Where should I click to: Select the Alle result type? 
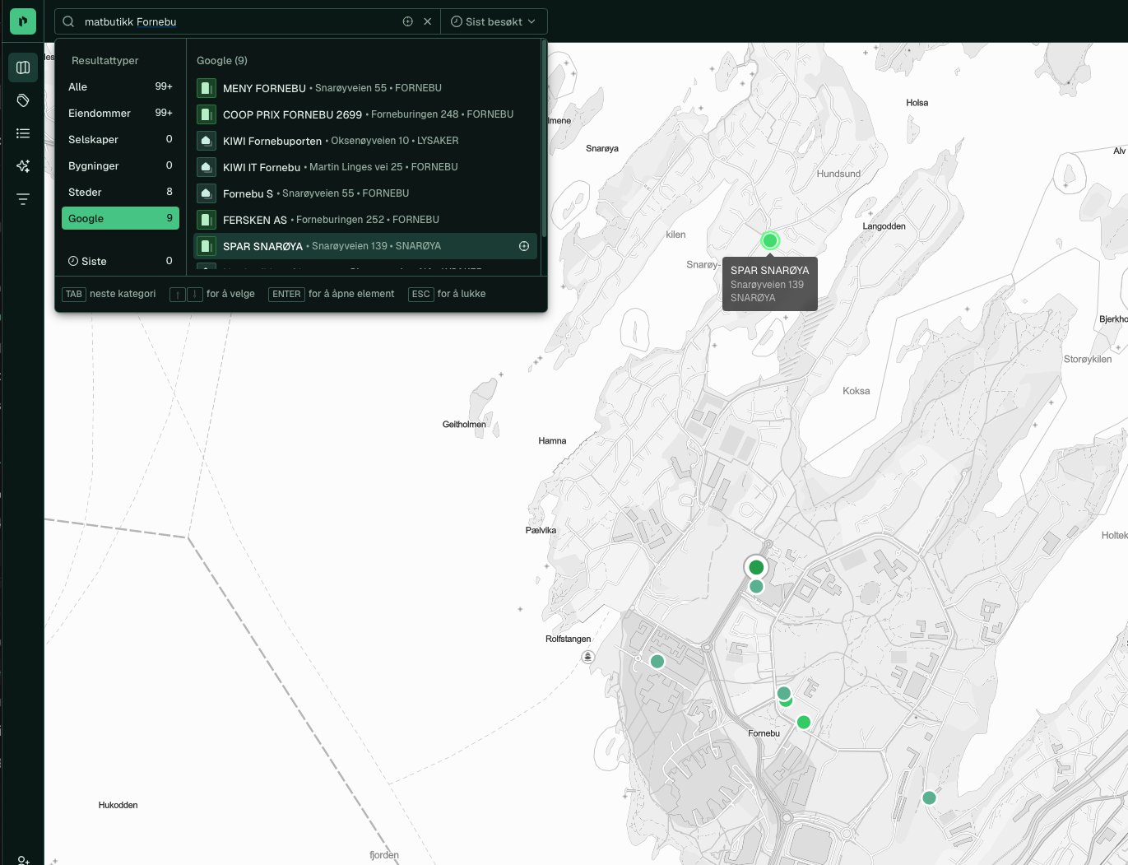coord(120,86)
